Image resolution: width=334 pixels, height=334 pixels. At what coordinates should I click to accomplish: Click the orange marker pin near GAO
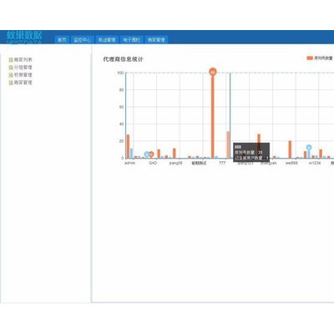(151, 154)
